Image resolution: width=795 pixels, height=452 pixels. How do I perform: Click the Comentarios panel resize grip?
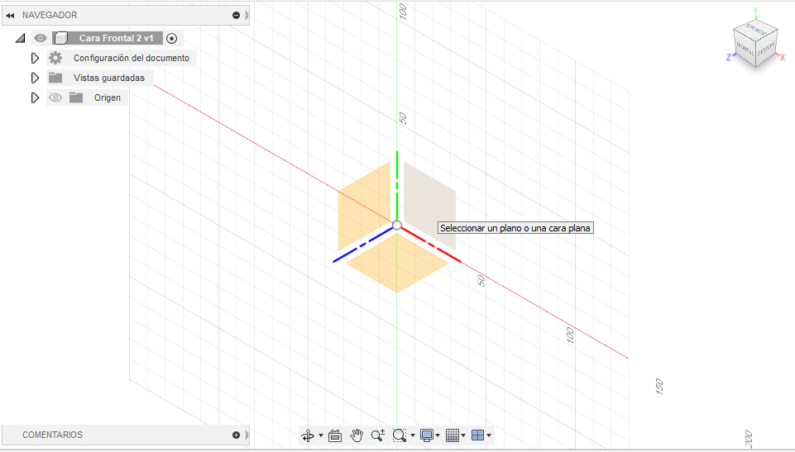tap(247, 435)
